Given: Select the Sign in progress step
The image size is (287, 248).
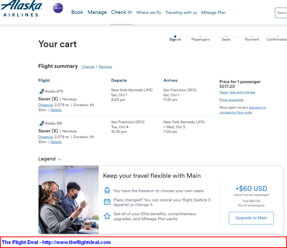Looking at the screenshot, I should (175, 38).
